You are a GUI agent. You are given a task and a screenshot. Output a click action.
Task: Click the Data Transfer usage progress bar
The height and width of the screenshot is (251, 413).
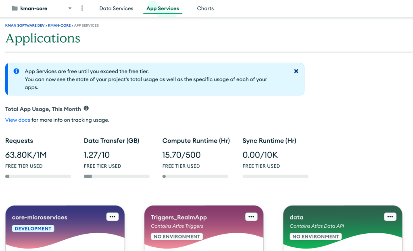[117, 176]
